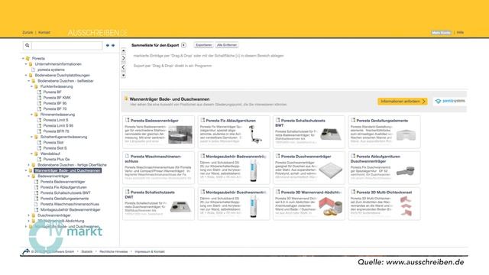Viewport: 489px width, 275px height.
Task: Open Mein Konto in the header
Action: coord(441,32)
